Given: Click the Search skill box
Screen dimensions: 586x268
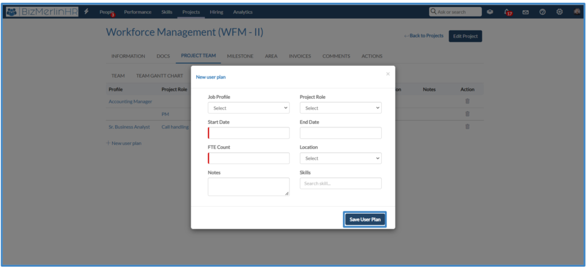Looking at the screenshot, I should pyautogui.click(x=340, y=183).
